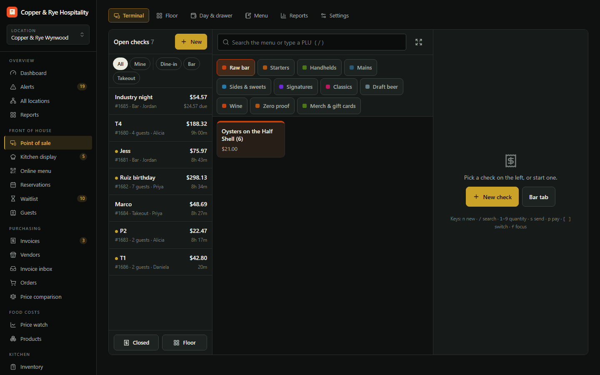Show only Dine-in checks
The image size is (600, 375).
pos(169,64)
